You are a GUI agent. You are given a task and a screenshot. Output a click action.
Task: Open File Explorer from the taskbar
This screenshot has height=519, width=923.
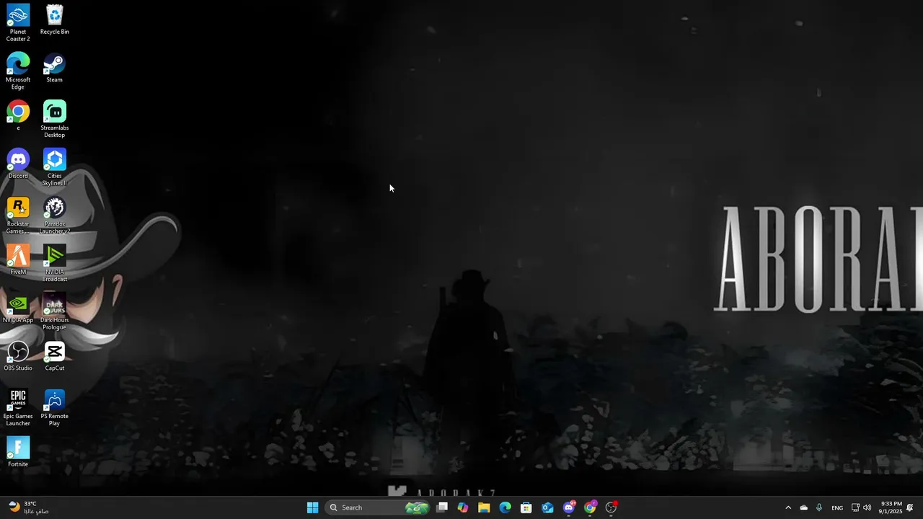pyautogui.click(x=484, y=507)
